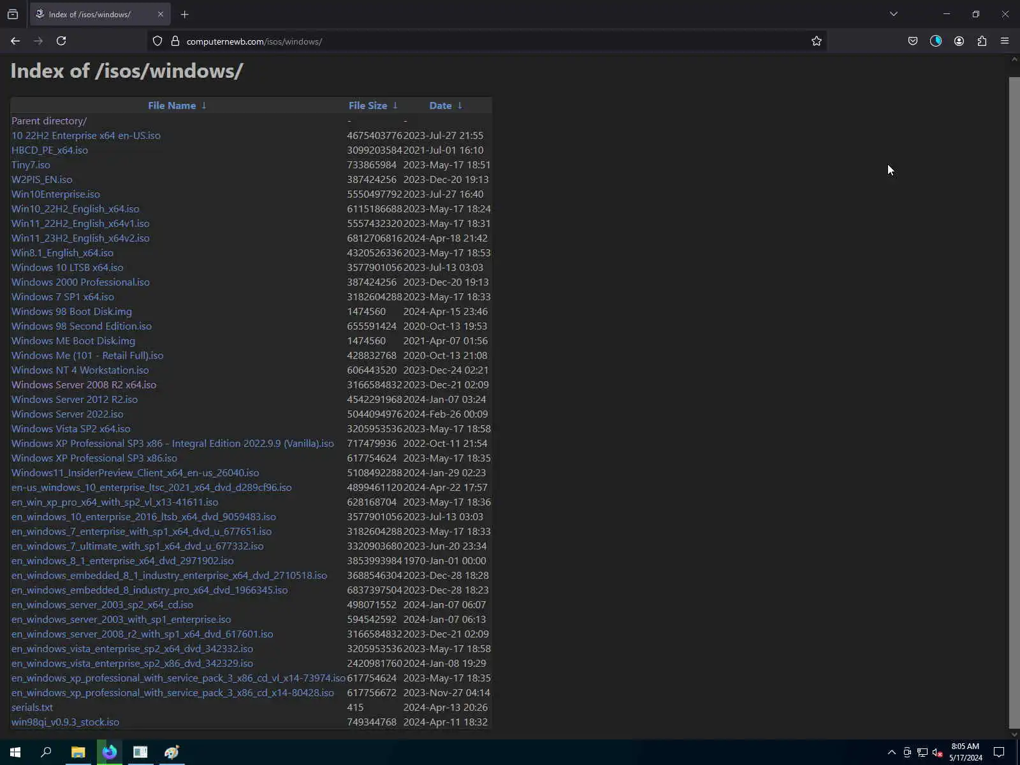Open the Paint palette app on the taskbar
This screenshot has width=1020, height=765.
pos(171,752)
